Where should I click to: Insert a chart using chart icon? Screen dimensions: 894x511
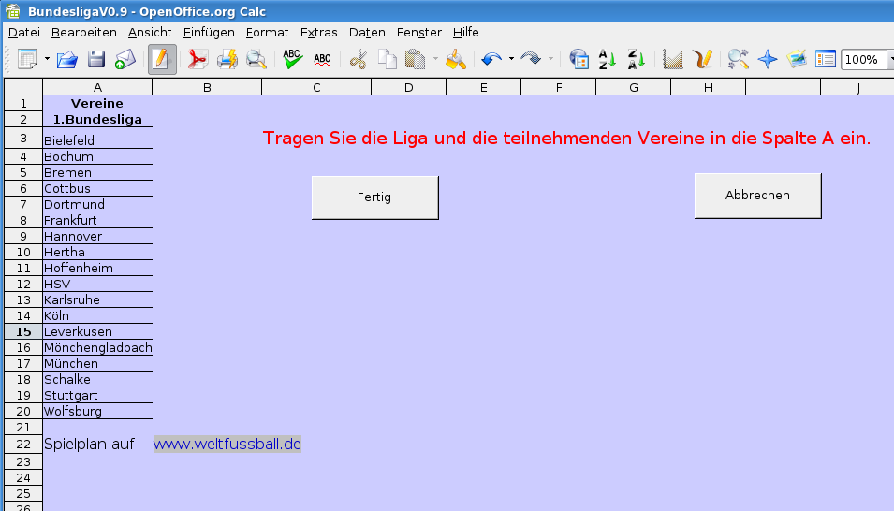(x=672, y=60)
